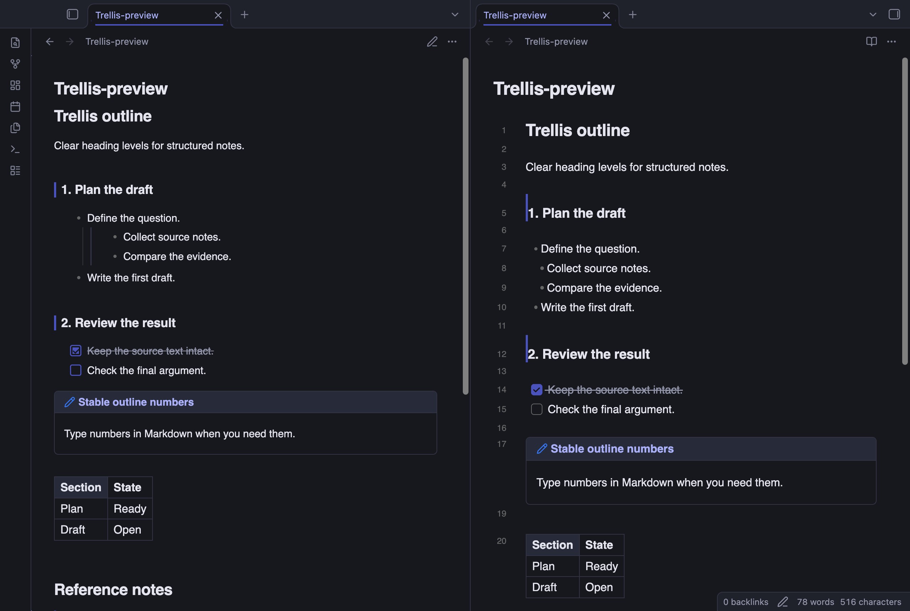This screenshot has height=611, width=910.
Task: Click '78 words' count in status bar
Action: coord(815,602)
